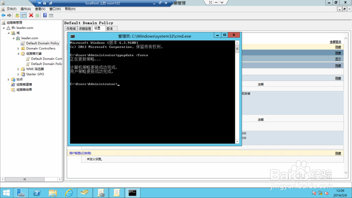
Task: Expand the Domain Controllers node
Action: click(x=18, y=49)
